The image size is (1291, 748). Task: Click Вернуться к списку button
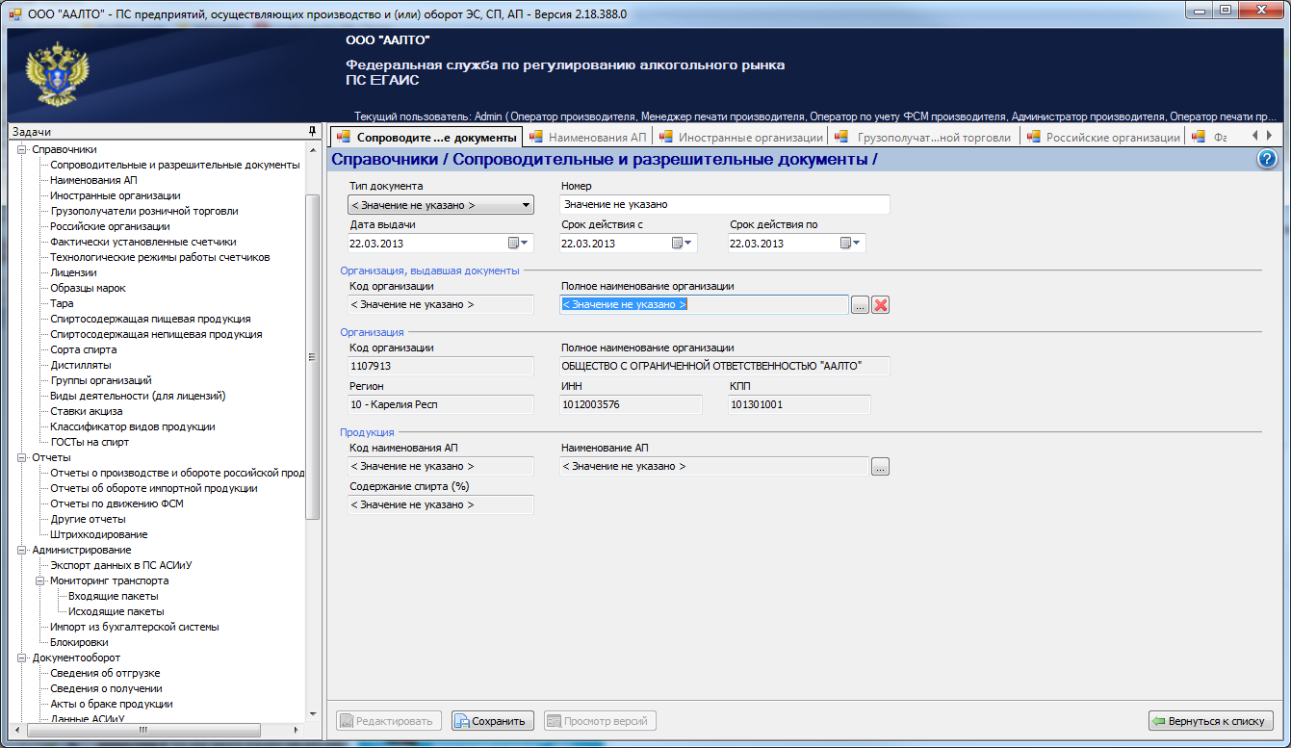point(1211,720)
